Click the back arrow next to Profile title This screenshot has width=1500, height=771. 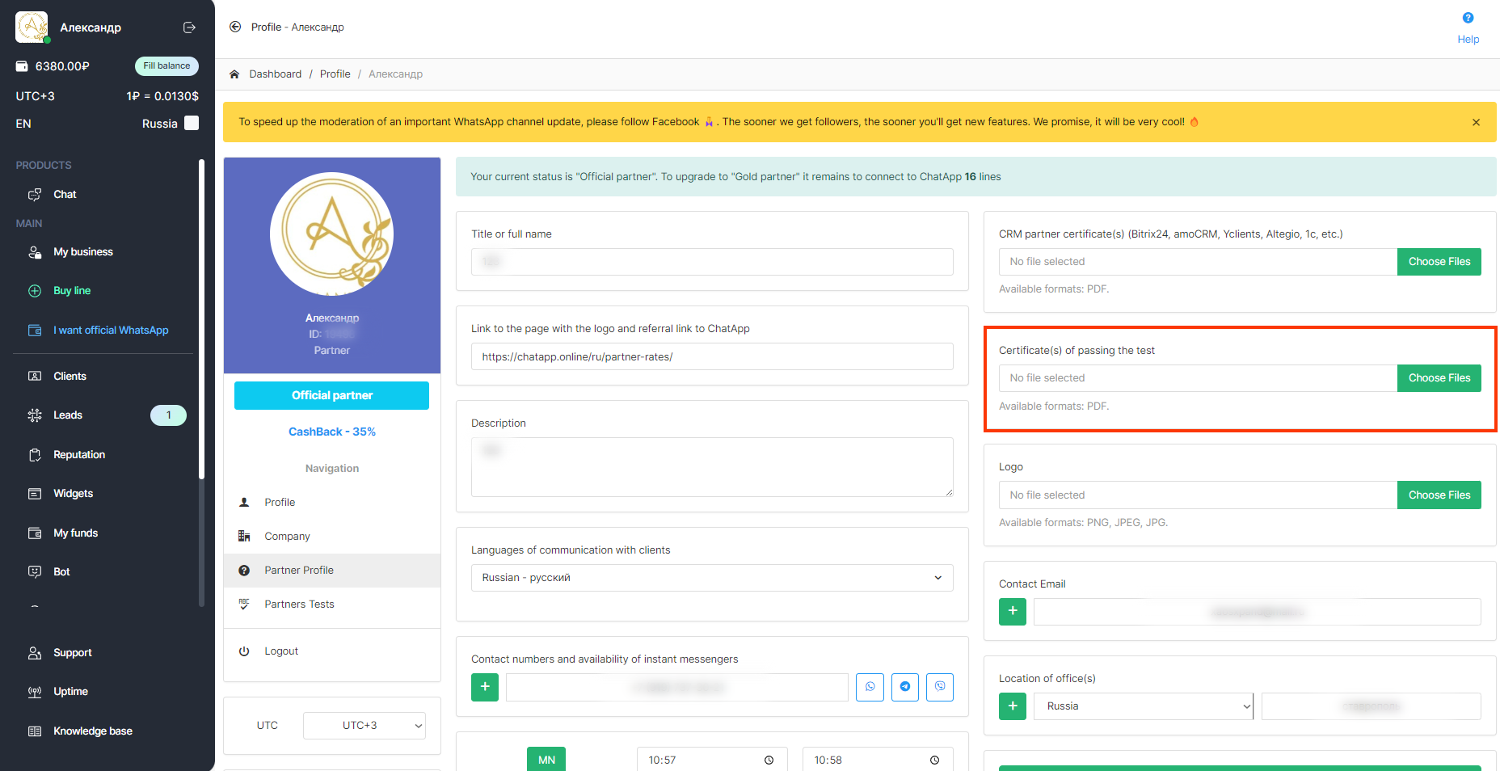click(235, 27)
